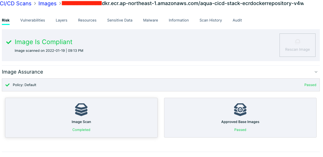The height and width of the screenshot is (157, 323).
Task: Collapse the Image Assurance section chevron
Action: (316, 72)
